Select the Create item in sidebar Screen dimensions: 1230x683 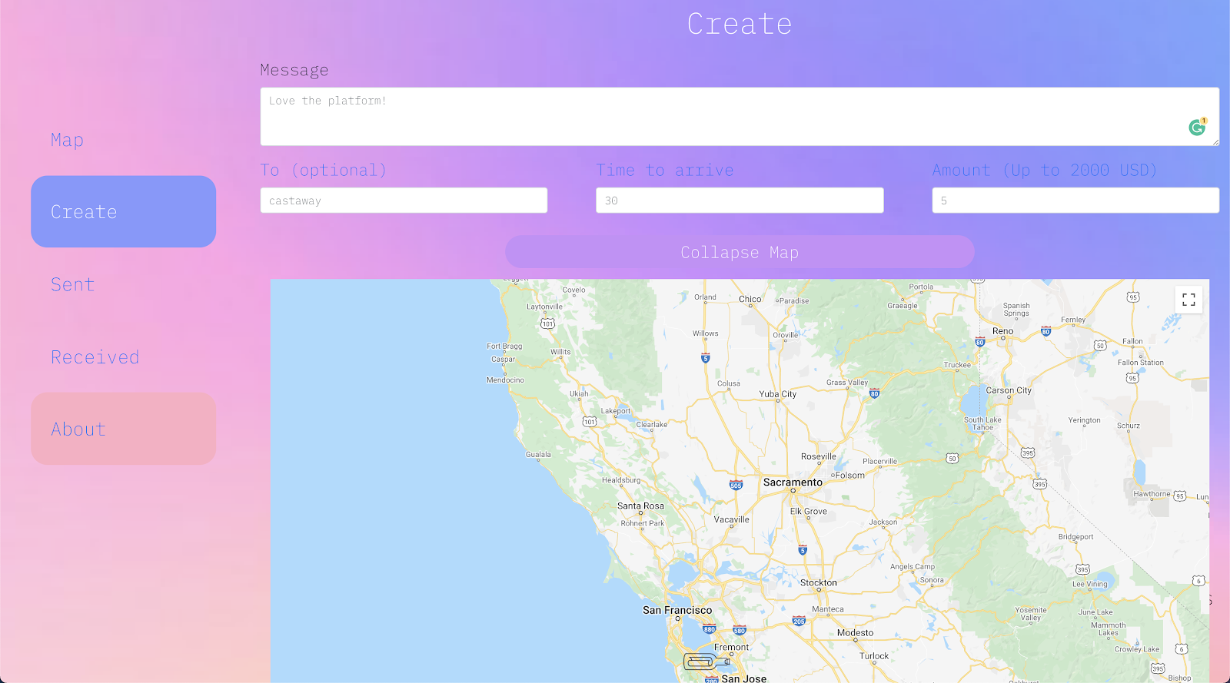(x=123, y=211)
